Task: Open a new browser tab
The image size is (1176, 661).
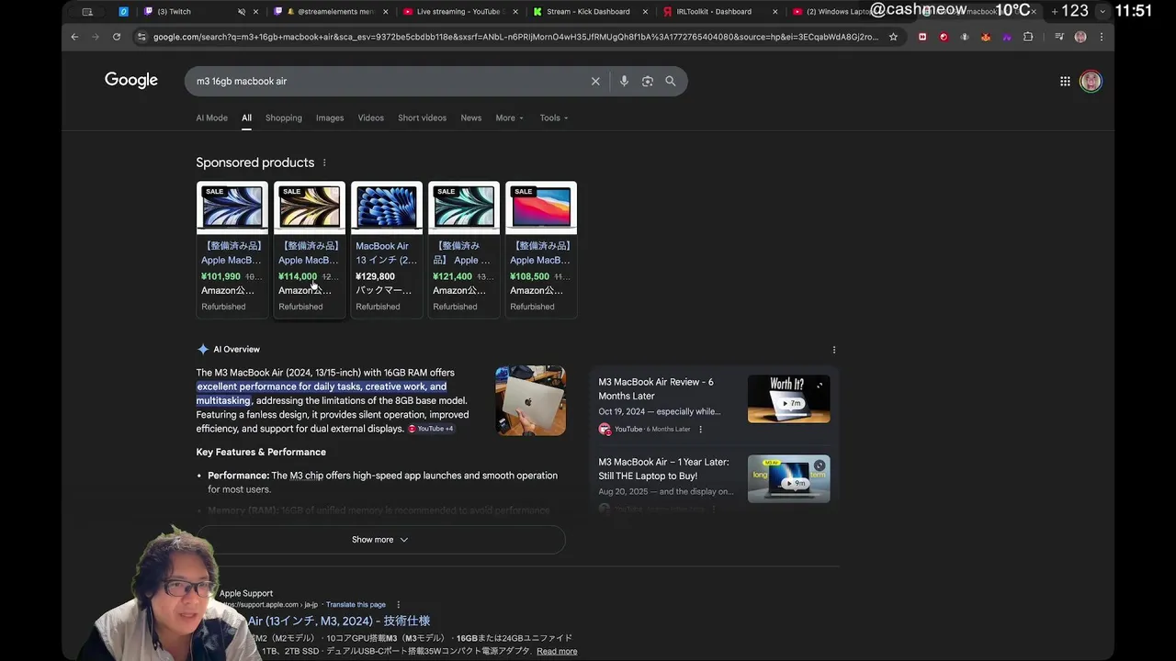Action: [1055, 12]
